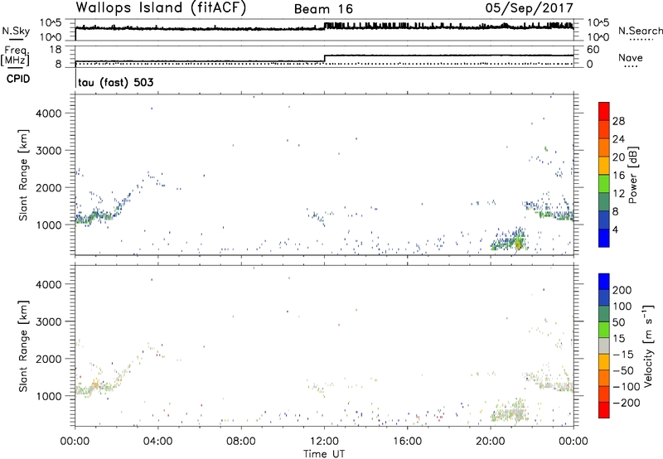Click the blue top of Velocity colorbar
Image resolution: width=663 pixels, height=459 pixels.
(x=604, y=282)
